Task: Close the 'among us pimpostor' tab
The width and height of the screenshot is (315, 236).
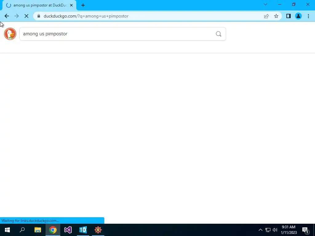Action: [71, 5]
